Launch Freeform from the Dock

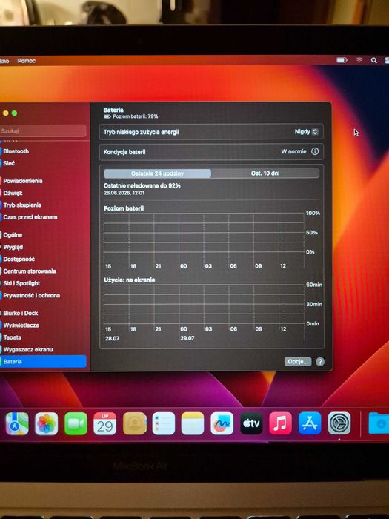(222, 423)
